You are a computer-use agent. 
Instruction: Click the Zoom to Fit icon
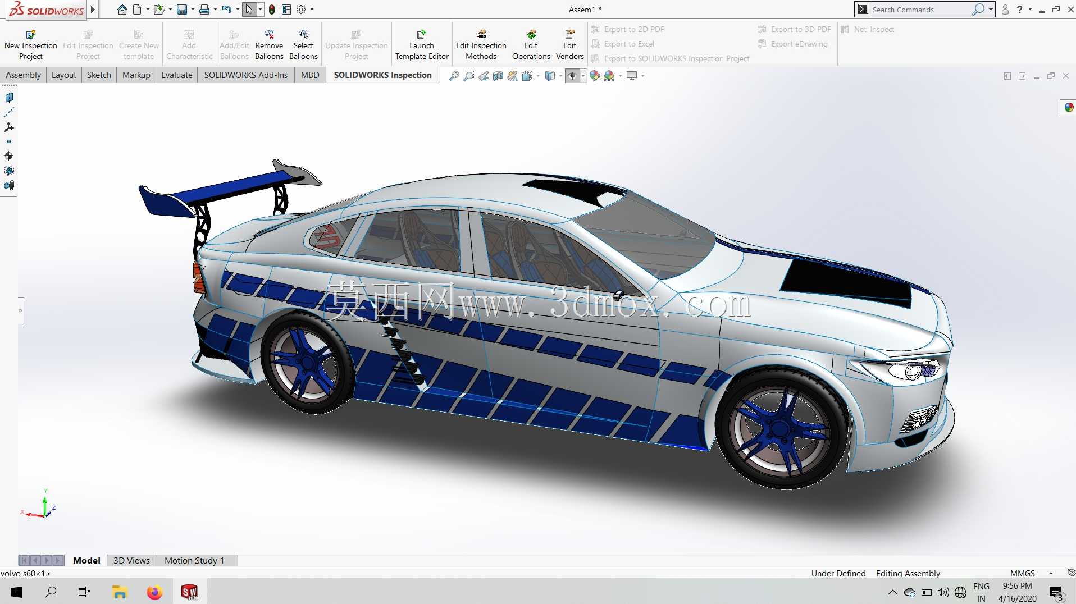tap(454, 76)
